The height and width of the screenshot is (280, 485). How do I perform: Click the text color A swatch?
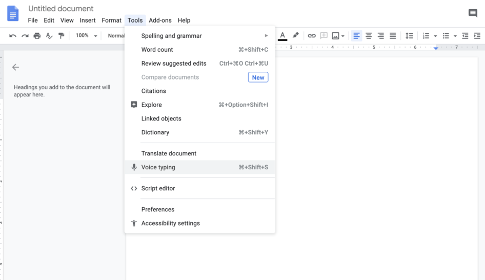coord(282,36)
